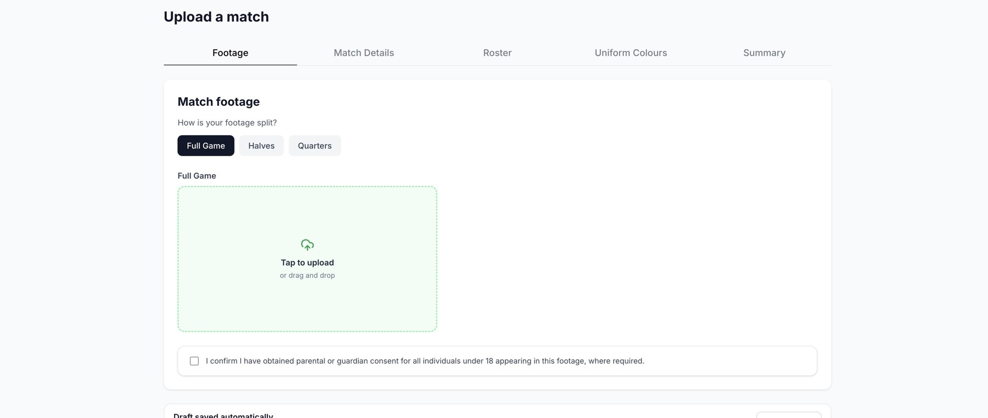
Task: Select the Full Game split option
Action: click(x=206, y=146)
